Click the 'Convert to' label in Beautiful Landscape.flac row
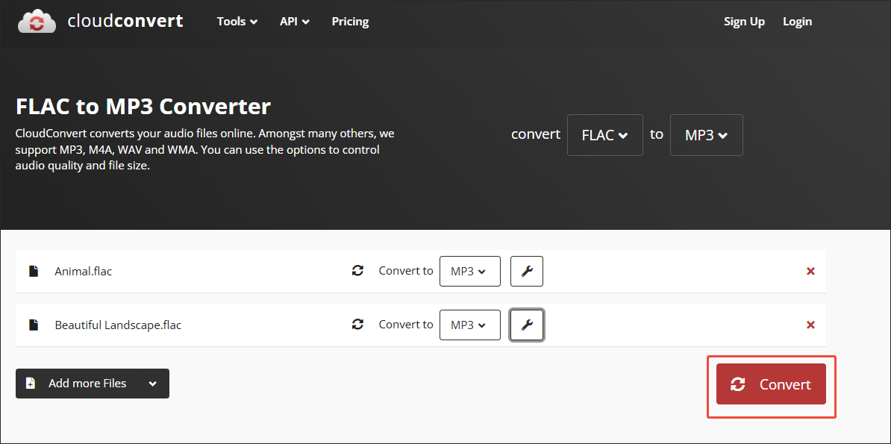The image size is (891, 444). click(x=406, y=325)
